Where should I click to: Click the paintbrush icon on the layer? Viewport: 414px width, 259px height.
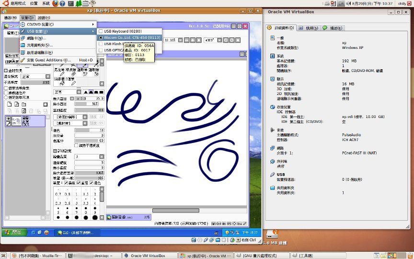pyautogui.click(x=8, y=124)
